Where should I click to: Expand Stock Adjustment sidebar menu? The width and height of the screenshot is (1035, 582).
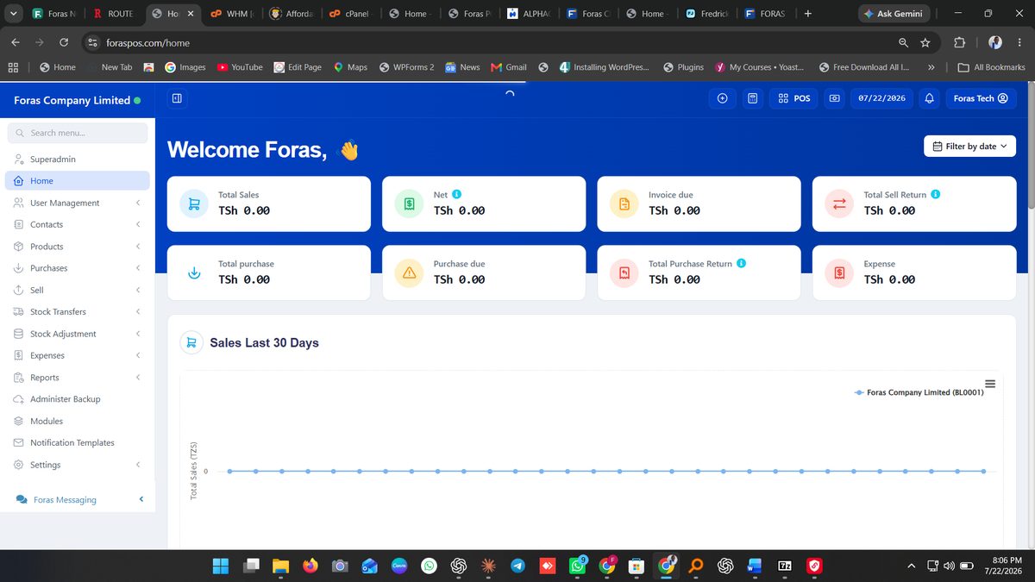click(78, 334)
